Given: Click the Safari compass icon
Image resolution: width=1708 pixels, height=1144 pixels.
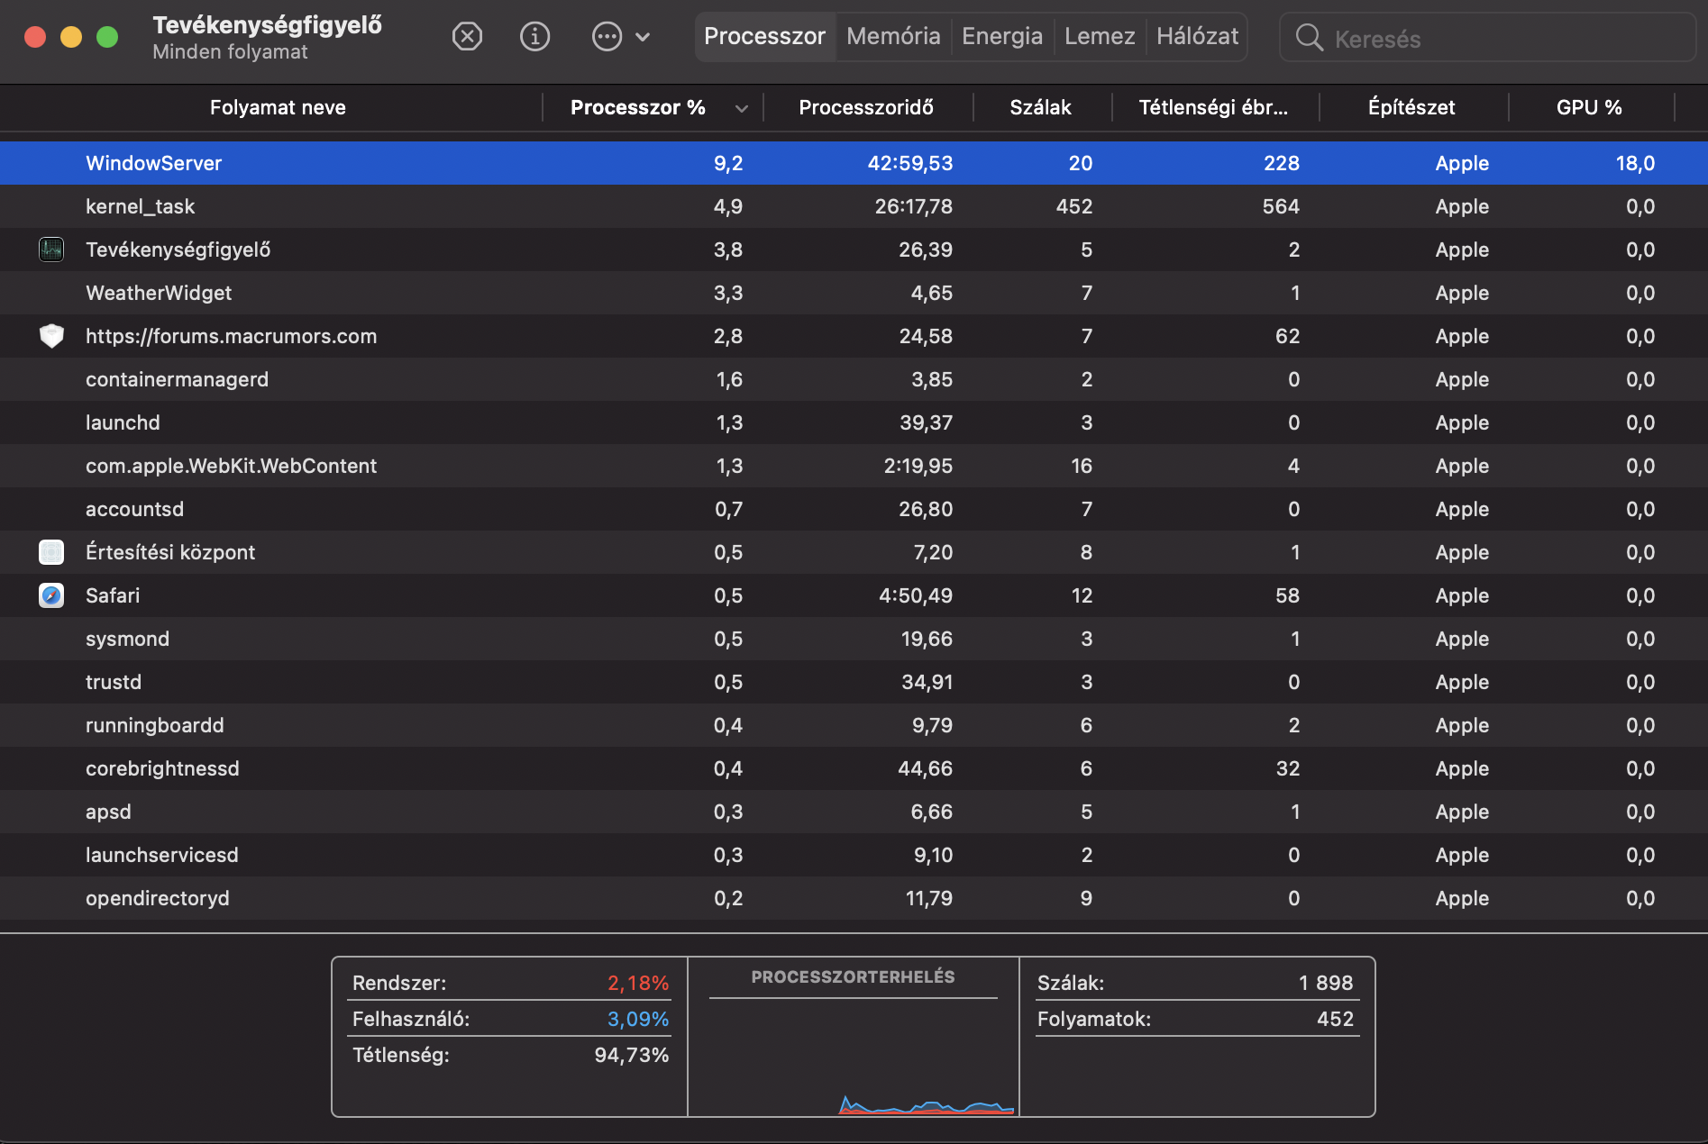Looking at the screenshot, I should [51, 595].
